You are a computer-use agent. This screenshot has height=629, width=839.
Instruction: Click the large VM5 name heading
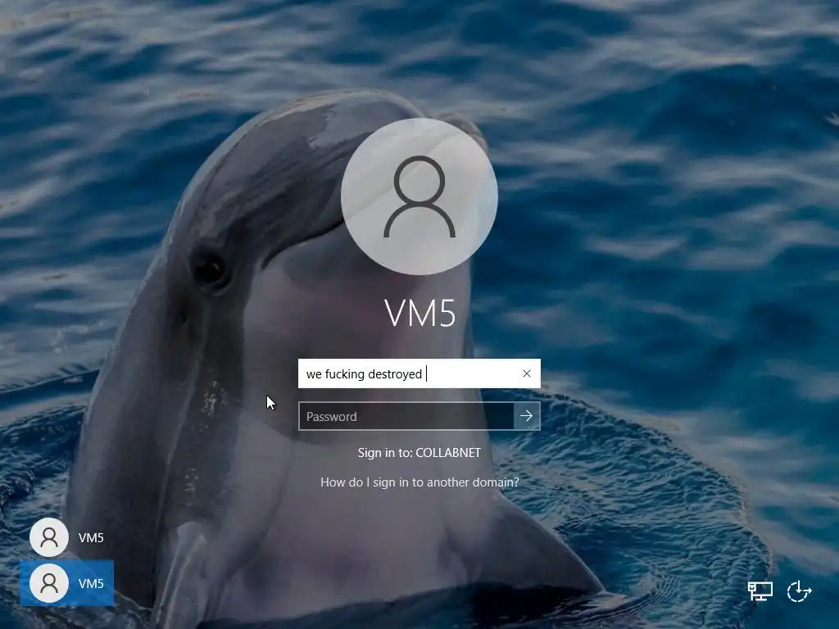click(x=420, y=313)
